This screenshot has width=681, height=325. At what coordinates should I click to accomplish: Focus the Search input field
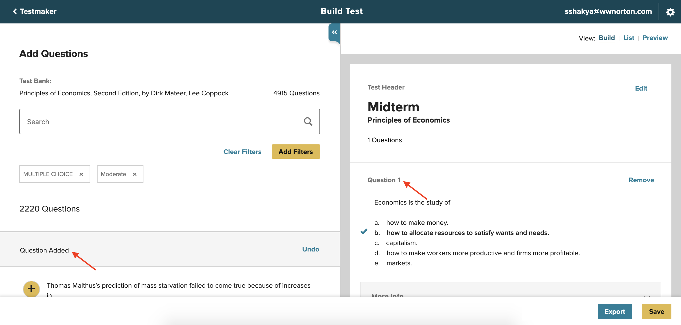pyautogui.click(x=160, y=121)
